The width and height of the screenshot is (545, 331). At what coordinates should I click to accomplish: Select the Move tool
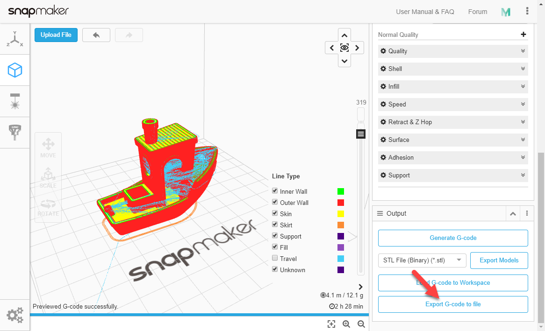click(x=48, y=148)
